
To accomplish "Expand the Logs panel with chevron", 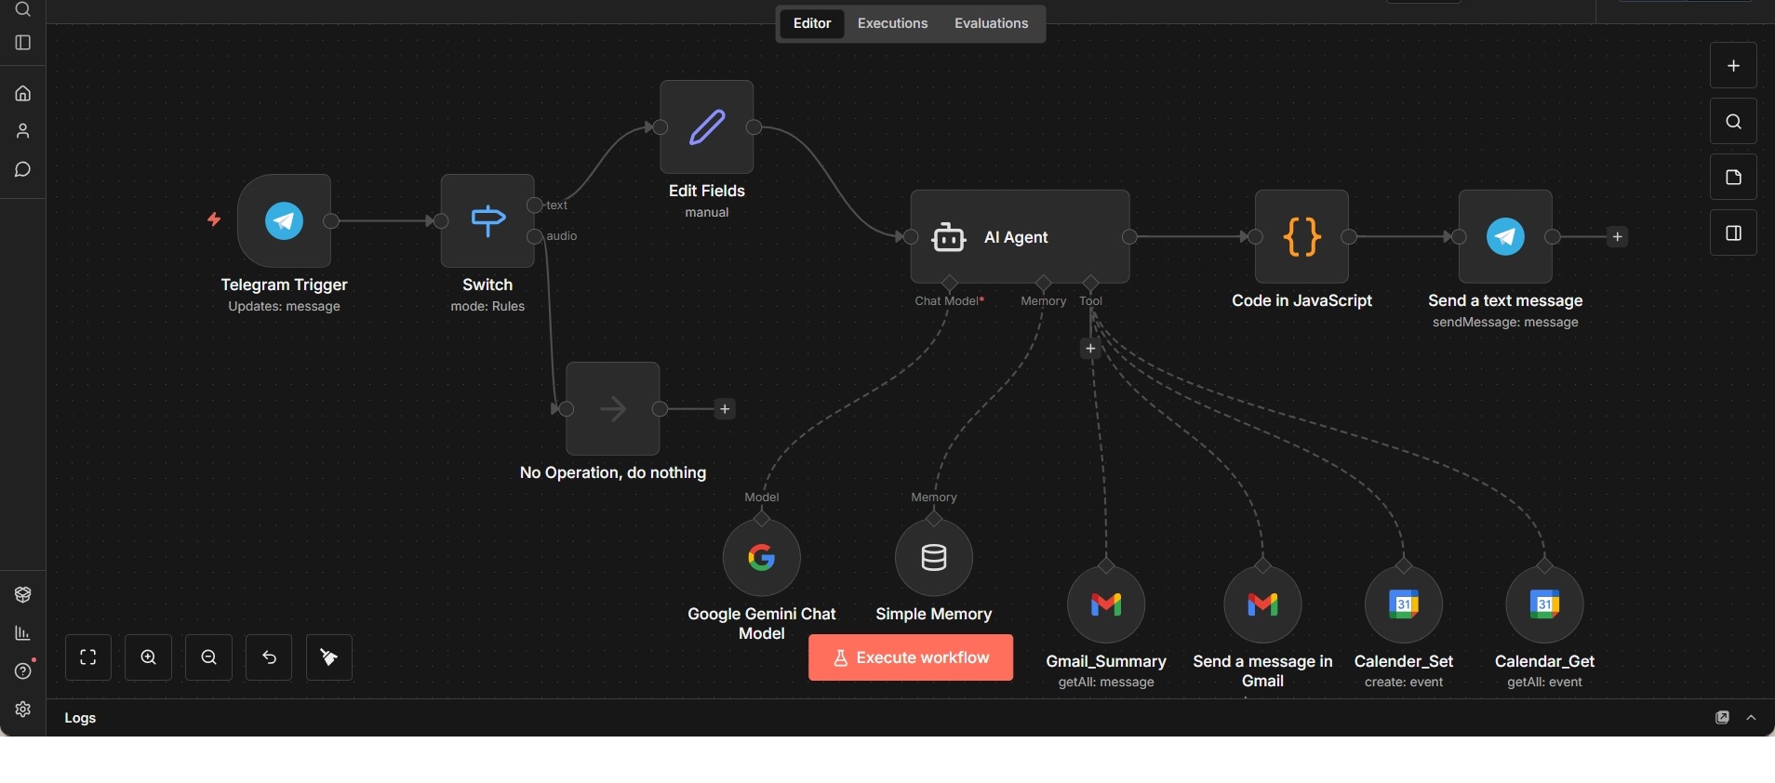I will tap(1752, 718).
